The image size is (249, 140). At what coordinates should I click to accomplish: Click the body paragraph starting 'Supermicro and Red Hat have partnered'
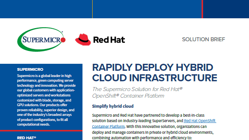pyautogui.click(x=154, y=126)
